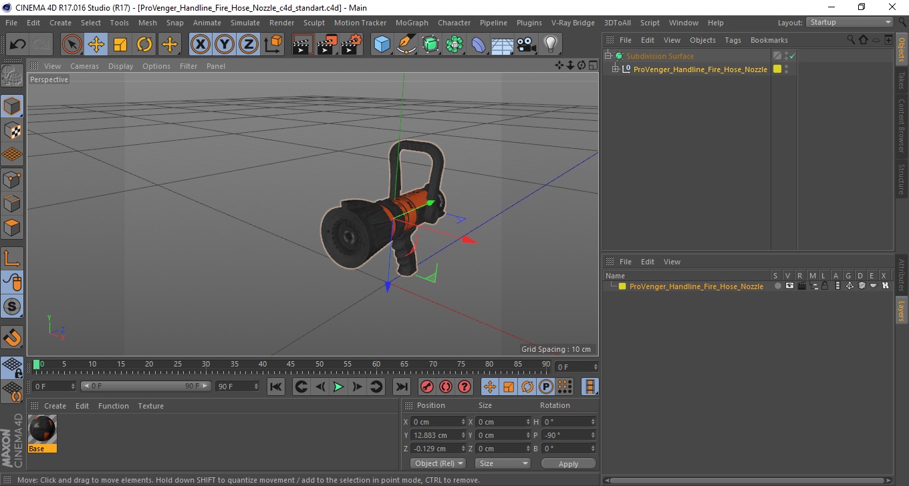Click the yellow layer color swatch in Layers panel
The image size is (909, 486).
click(622, 286)
